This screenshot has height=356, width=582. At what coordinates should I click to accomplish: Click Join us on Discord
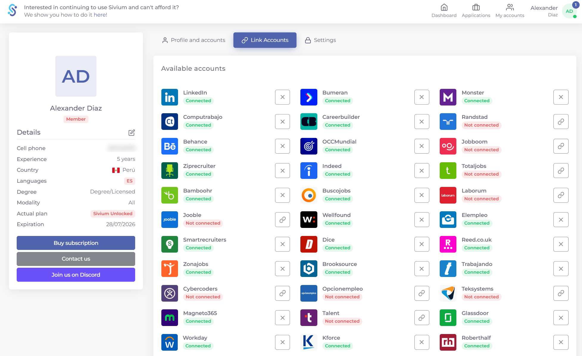76,275
